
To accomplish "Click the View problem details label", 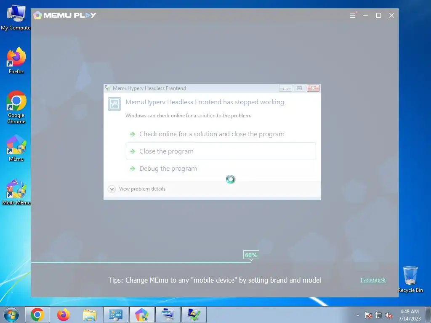I will tap(142, 189).
